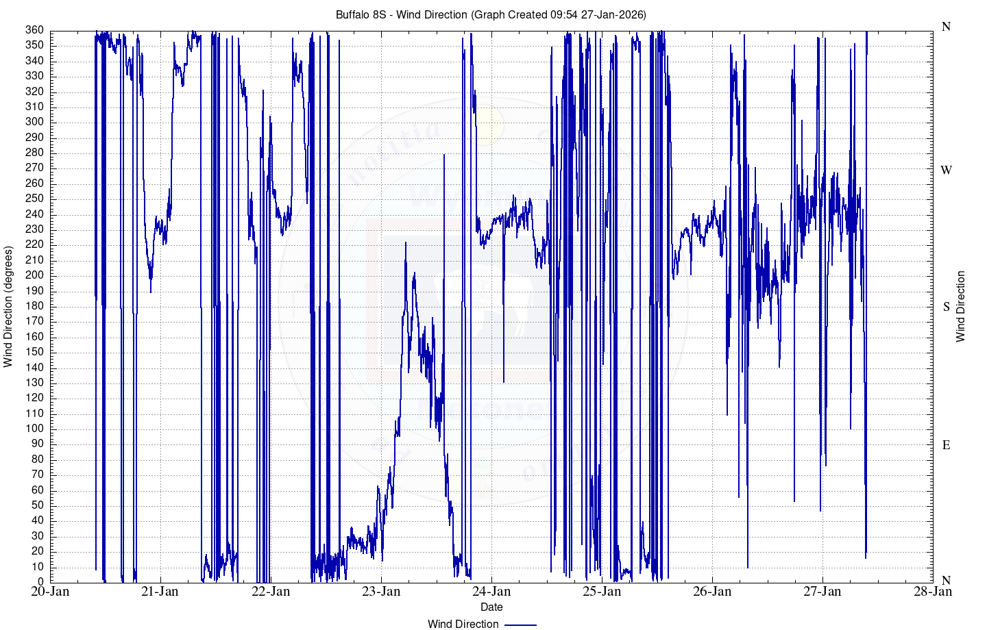
Task: Select the 27-Jan date label
Action: point(822,592)
